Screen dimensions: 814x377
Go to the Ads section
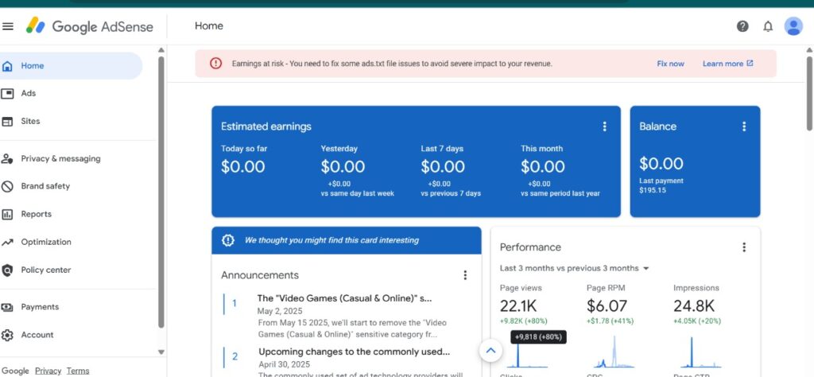tap(28, 94)
